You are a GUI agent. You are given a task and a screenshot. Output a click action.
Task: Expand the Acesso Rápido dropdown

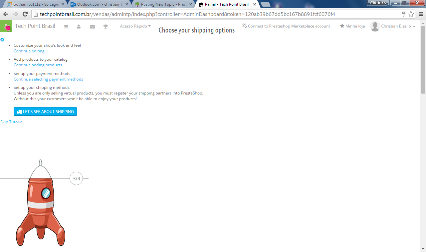pyautogui.click(x=135, y=26)
